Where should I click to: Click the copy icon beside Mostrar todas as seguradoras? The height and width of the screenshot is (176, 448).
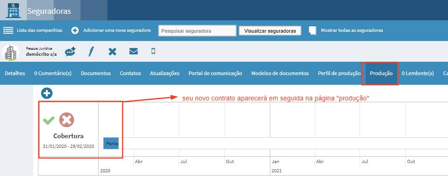(312, 30)
